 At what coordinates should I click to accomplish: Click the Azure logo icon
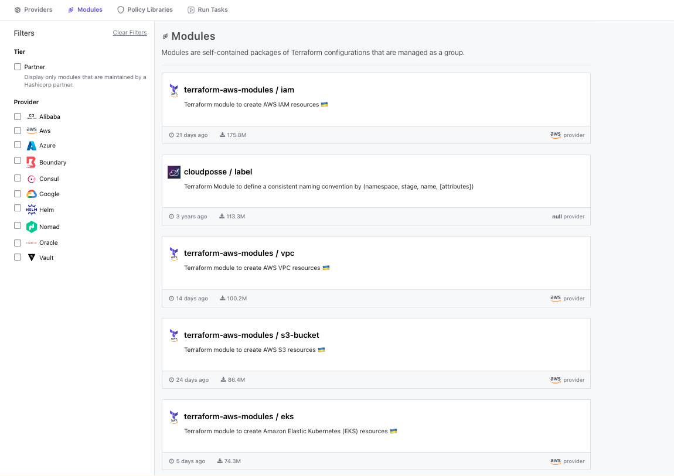click(x=32, y=146)
